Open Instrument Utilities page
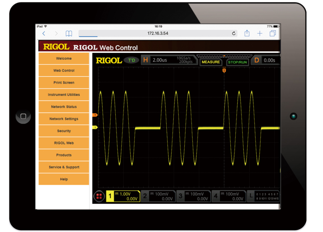The width and height of the screenshot is (323, 232). coord(64,95)
